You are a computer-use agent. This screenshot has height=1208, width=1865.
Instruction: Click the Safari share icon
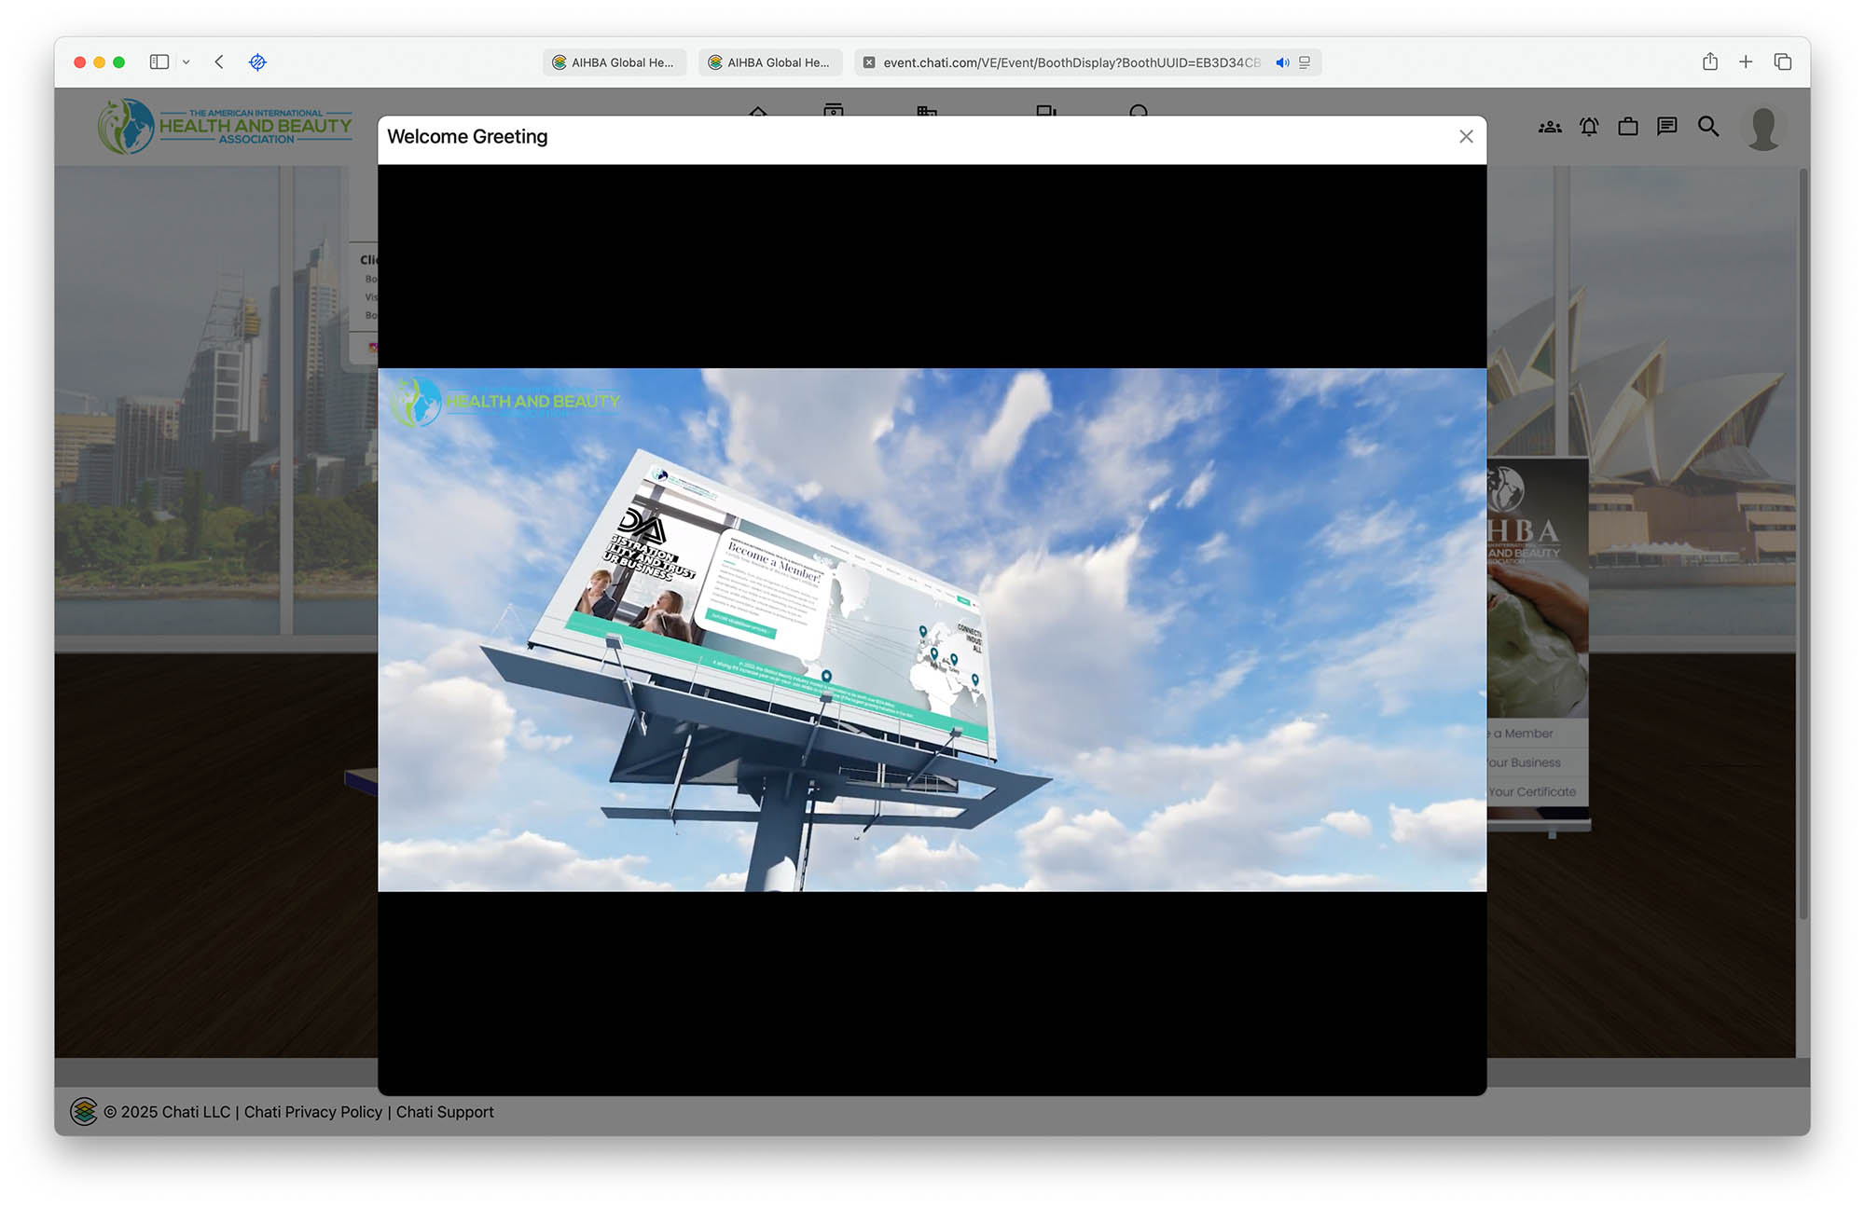(x=1709, y=62)
